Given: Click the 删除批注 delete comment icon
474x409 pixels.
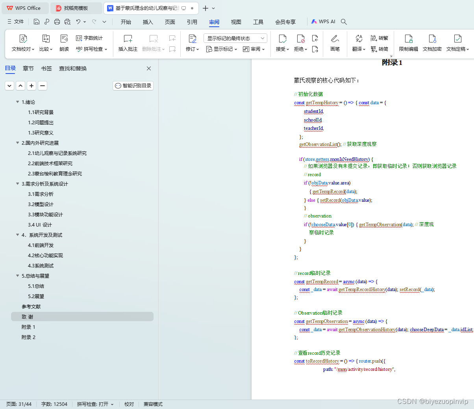Looking at the screenshot, I should [x=154, y=39].
